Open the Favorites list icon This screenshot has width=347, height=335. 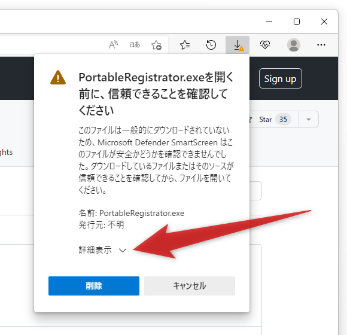(x=185, y=45)
